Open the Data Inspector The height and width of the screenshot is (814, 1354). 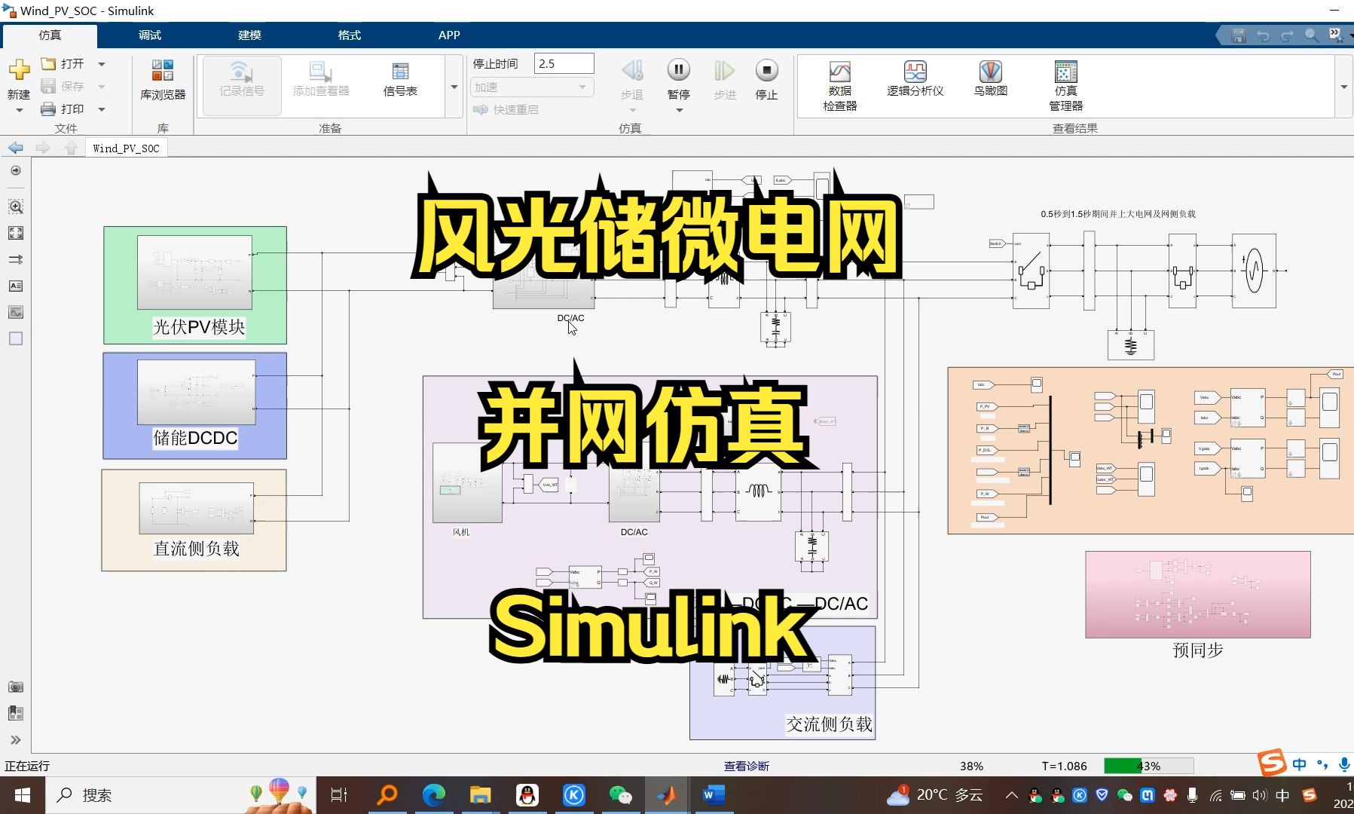pyautogui.click(x=839, y=85)
